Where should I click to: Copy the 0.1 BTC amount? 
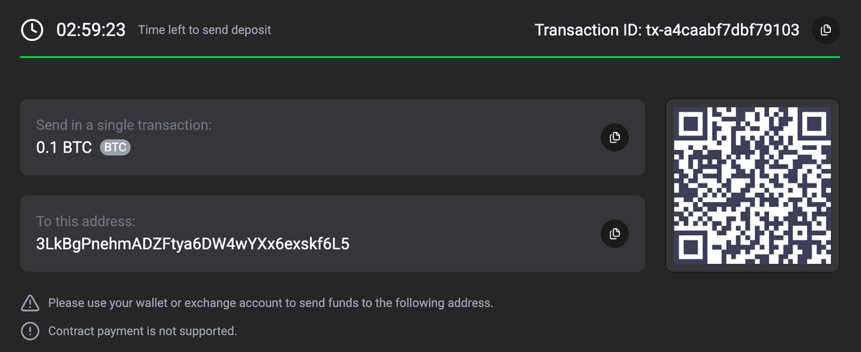point(614,138)
